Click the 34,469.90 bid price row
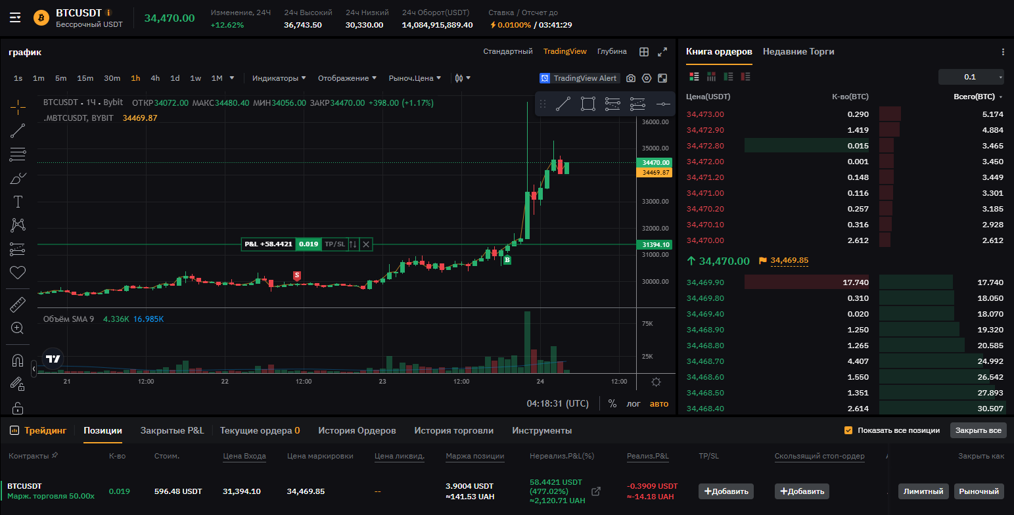 coord(846,282)
